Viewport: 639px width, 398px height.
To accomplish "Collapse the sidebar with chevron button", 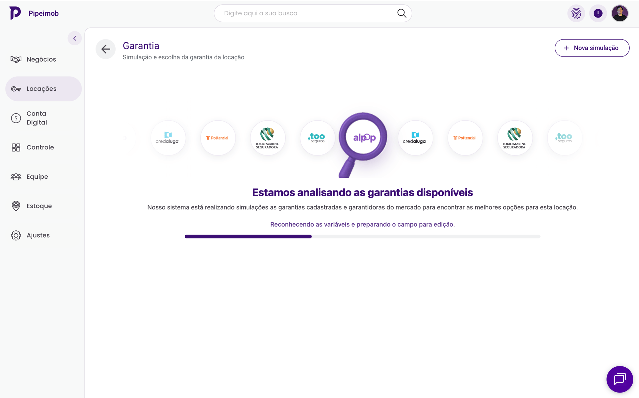I will pos(74,38).
